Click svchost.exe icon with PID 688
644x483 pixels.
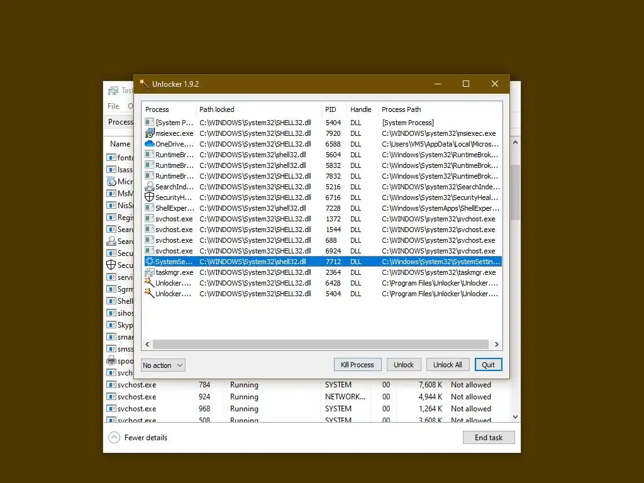click(150, 240)
